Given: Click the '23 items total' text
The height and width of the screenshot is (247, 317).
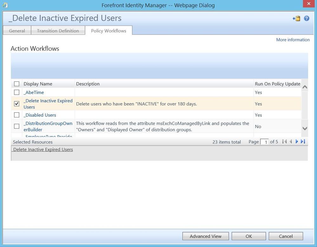Looking at the screenshot, I should point(227,142).
